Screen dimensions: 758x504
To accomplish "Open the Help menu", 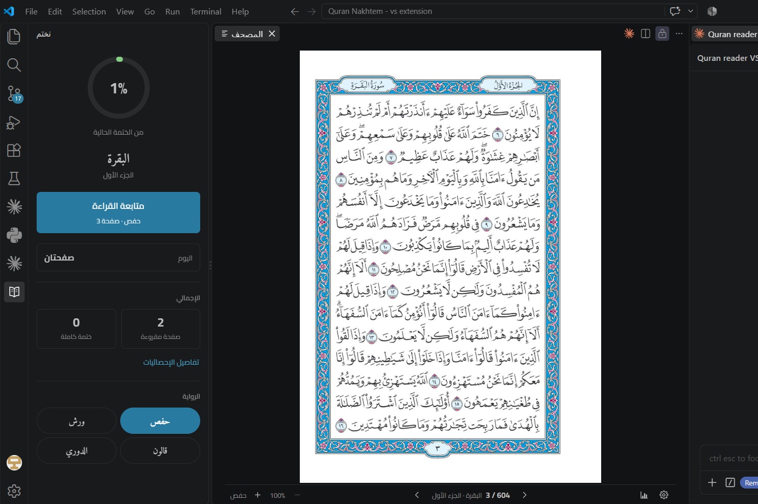I will pos(240,11).
